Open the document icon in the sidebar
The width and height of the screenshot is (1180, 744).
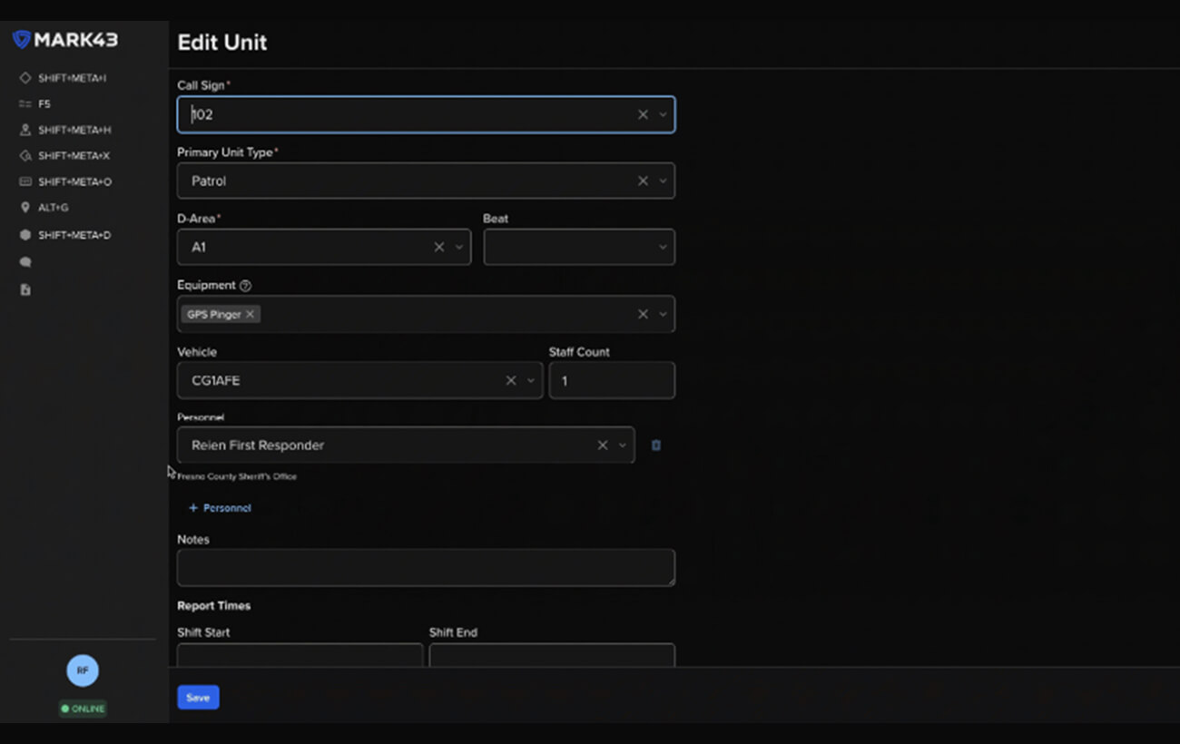25,289
